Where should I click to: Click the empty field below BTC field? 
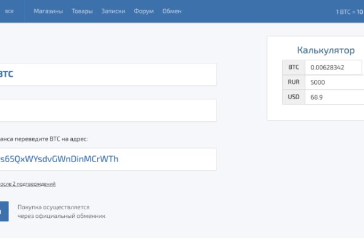pyautogui.click(x=108, y=110)
